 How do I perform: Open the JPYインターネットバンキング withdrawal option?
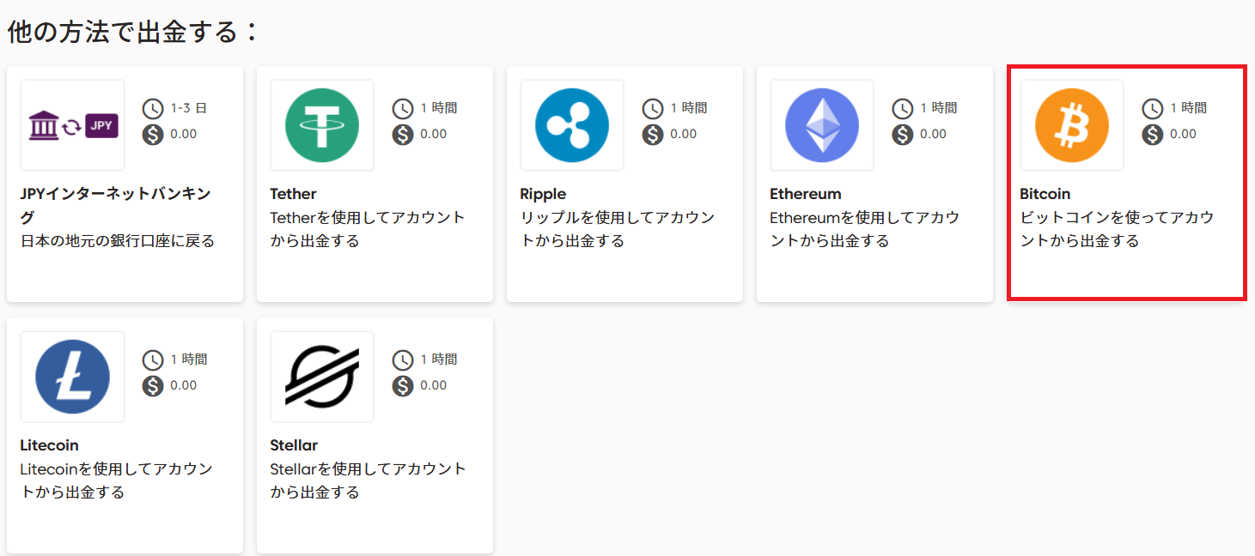click(125, 183)
